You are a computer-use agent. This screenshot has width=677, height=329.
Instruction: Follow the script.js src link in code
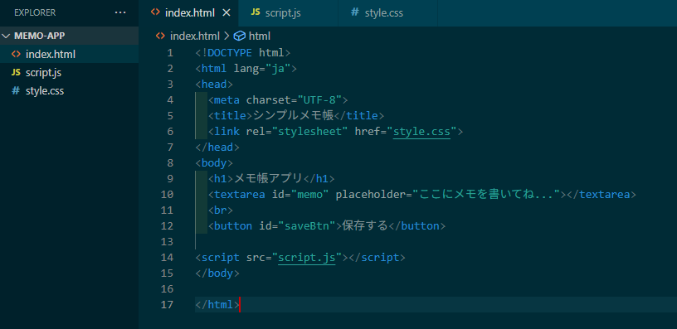pyautogui.click(x=307, y=258)
